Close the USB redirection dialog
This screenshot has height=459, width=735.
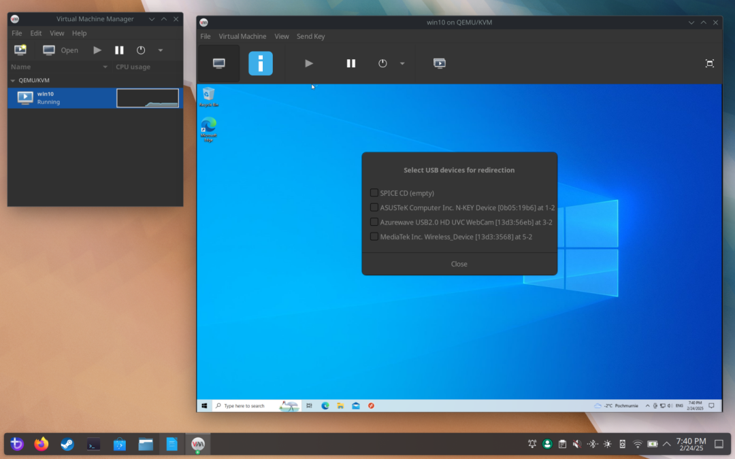tap(459, 264)
